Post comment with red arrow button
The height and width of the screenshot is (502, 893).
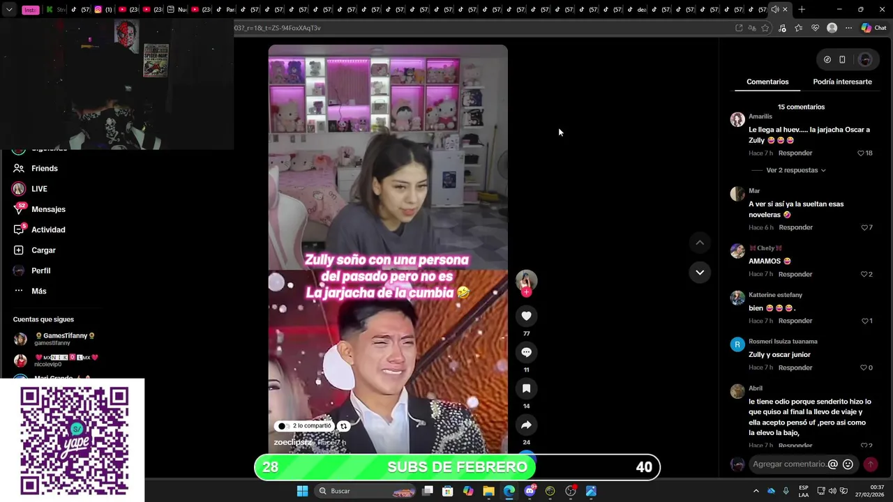[x=870, y=464]
